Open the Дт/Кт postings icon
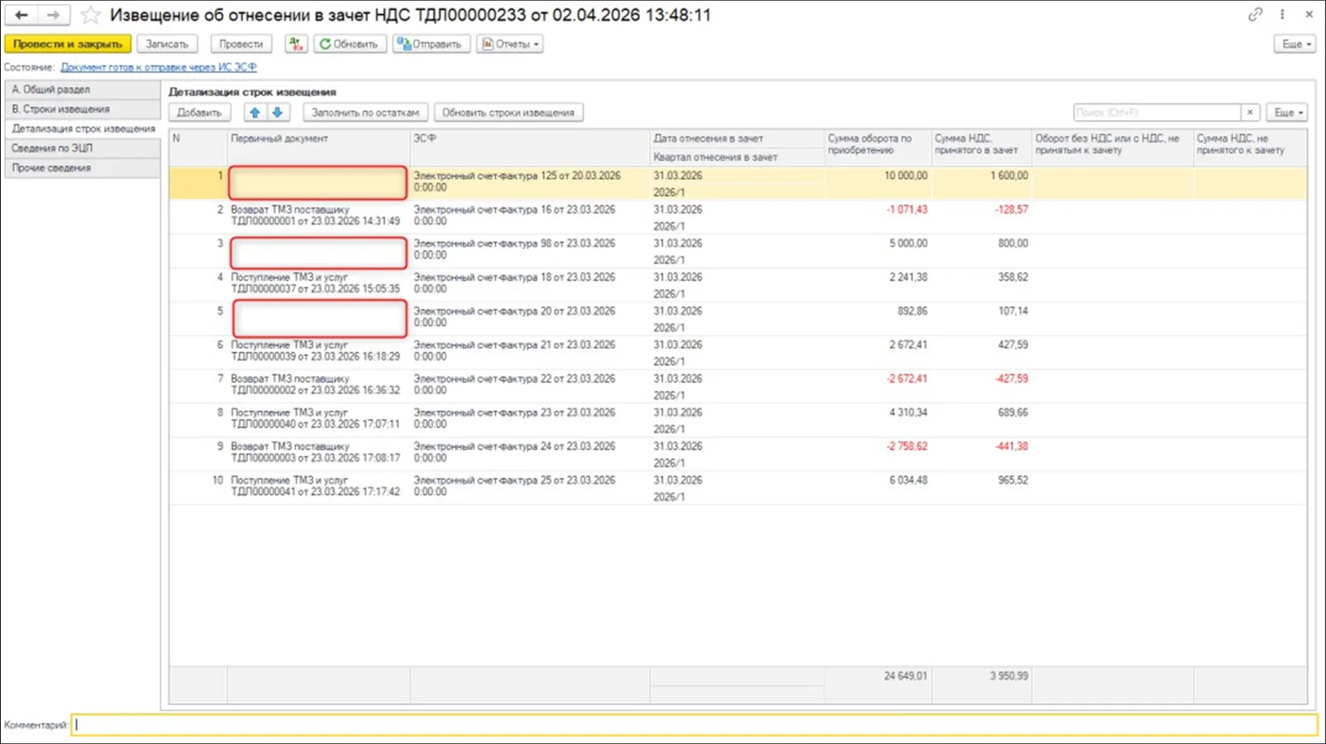Image resolution: width=1326 pixels, height=744 pixels. pyautogui.click(x=296, y=44)
